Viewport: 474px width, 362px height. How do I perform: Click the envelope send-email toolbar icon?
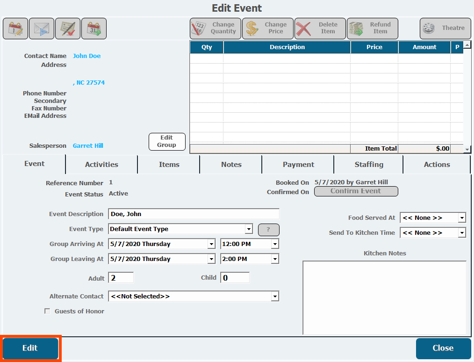(42, 29)
